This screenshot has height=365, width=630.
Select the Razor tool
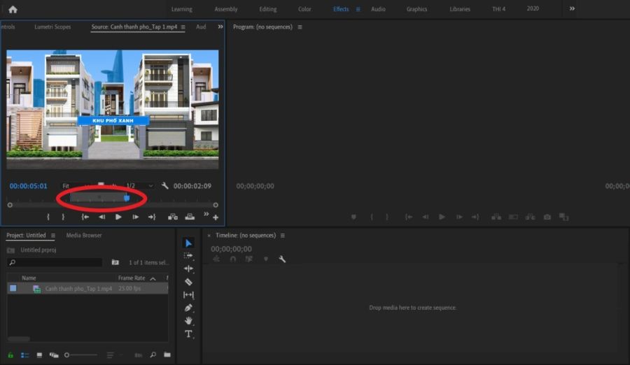188,282
